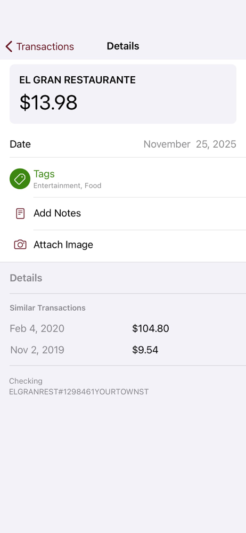Tap the $104.80 transaction amount
This screenshot has height=533, width=246.
(151, 329)
